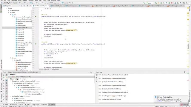Viewport: 191px width, 107px height.
Task: Click the red Stop icon in toolbar
Action: [x=172, y=3]
